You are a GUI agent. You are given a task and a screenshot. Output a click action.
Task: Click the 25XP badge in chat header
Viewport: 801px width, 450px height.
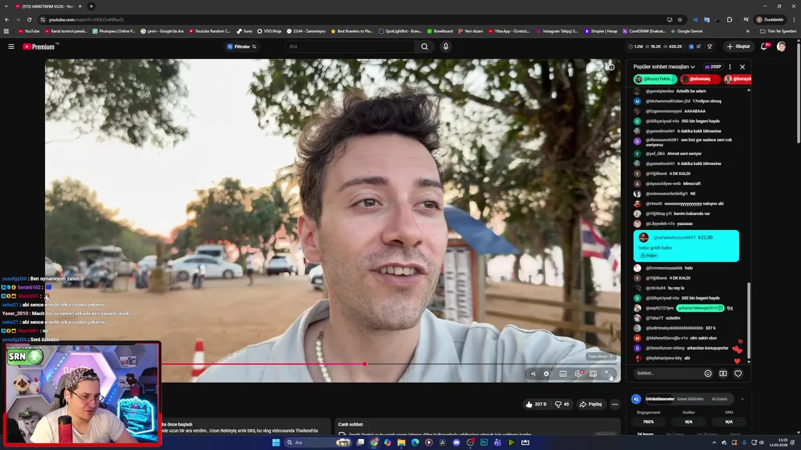point(713,67)
